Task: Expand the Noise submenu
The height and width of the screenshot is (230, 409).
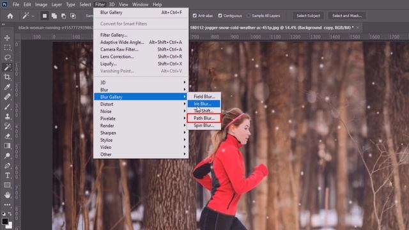Action: [141, 111]
